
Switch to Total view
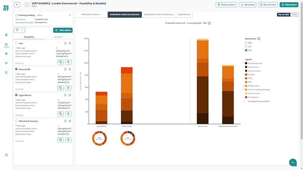point(294,14)
